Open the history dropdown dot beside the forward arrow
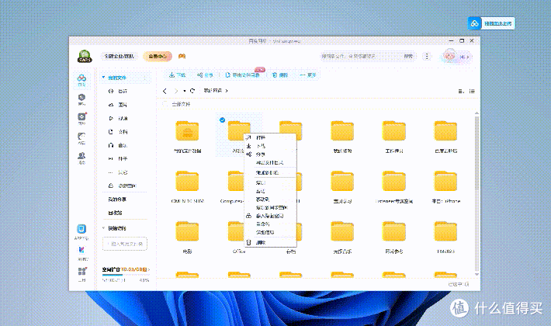The width and height of the screenshot is (551, 326). click(185, 91)
